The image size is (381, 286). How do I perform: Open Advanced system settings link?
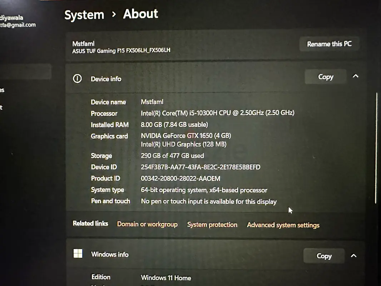[283, 225]
